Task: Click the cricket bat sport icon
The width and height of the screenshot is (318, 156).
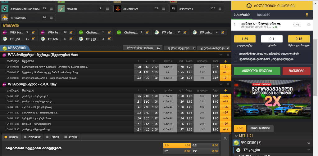Action: (61, 9)
